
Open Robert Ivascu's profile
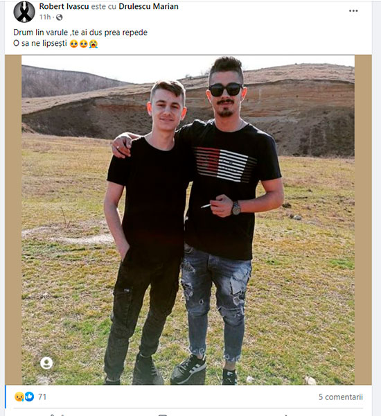tap(64, 6)
